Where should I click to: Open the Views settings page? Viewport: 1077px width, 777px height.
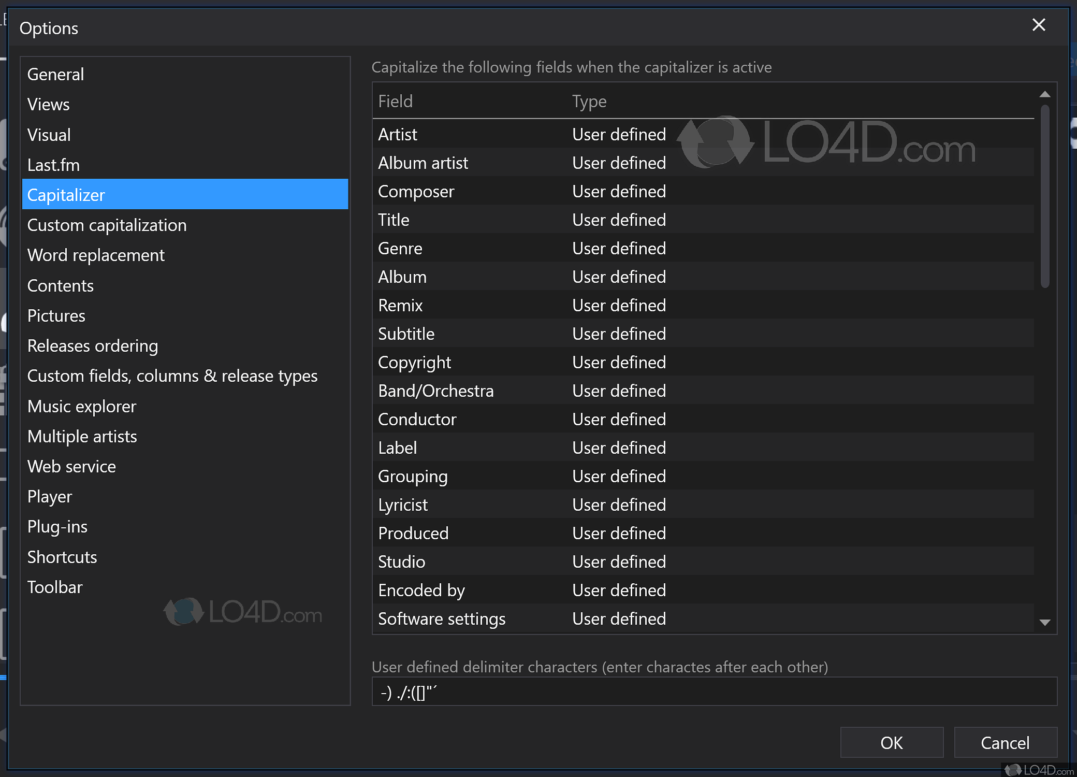click(48, 104)
